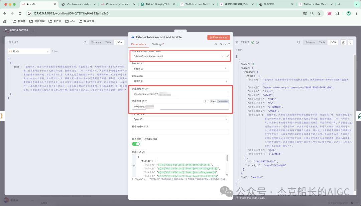Switch INPUT panel to Table view
Image resolution: width=361 pixels, height=206 pixels.
(x=108, y=42)
